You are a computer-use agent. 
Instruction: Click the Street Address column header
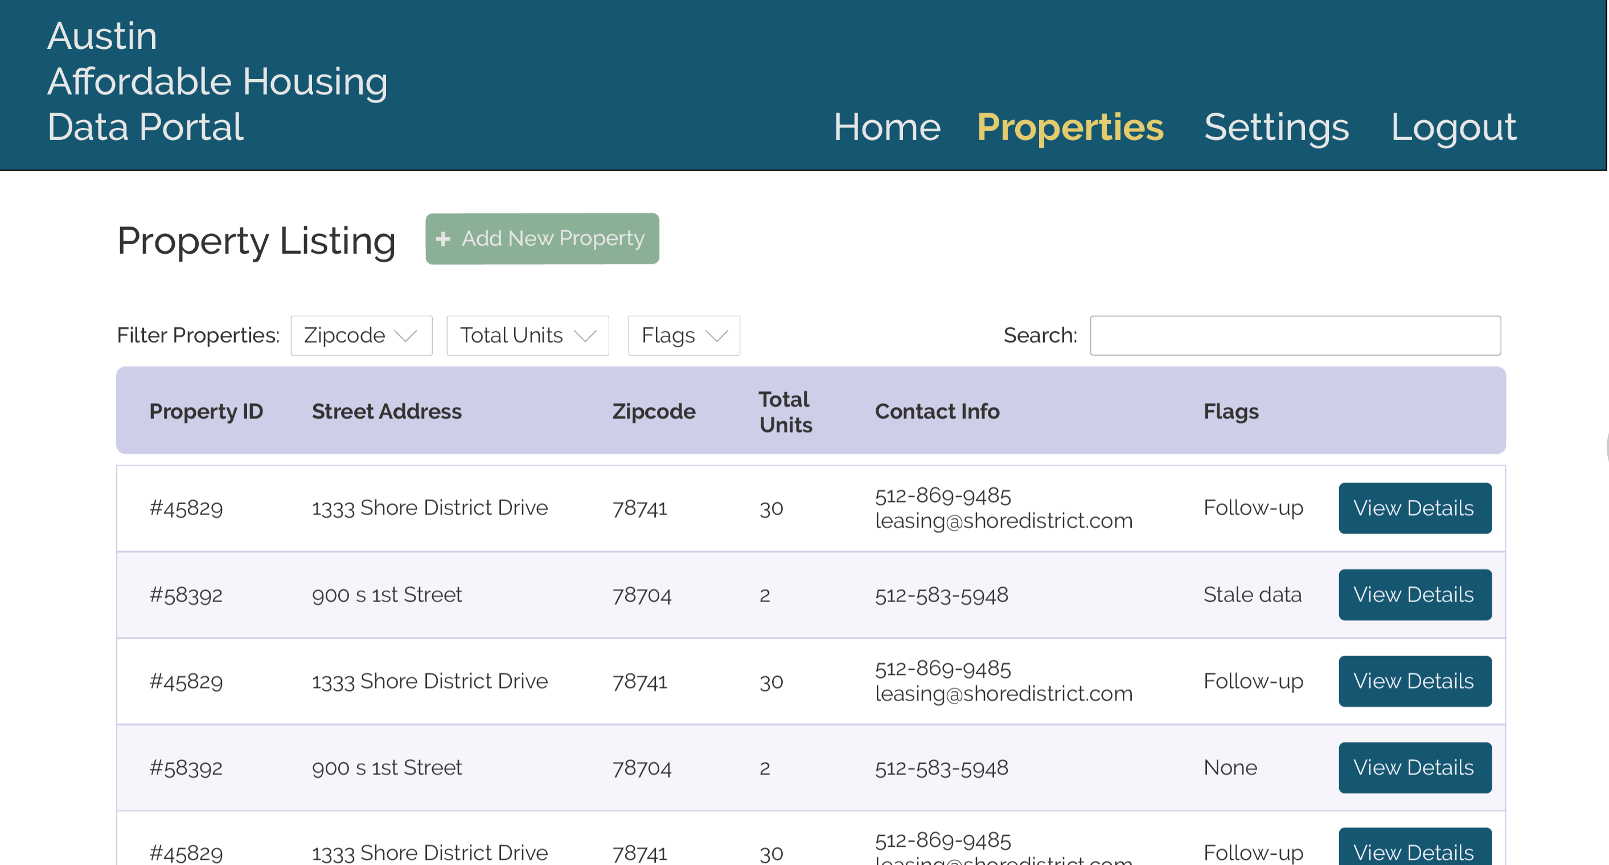(x=386, y=411)
